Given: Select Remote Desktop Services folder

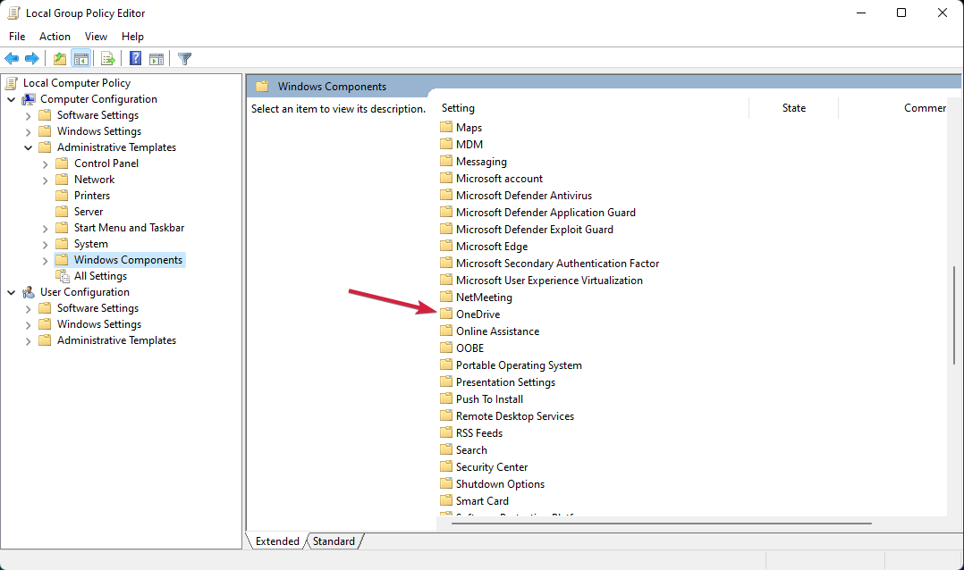Looking at the screenshot, I should pos(514,415).
